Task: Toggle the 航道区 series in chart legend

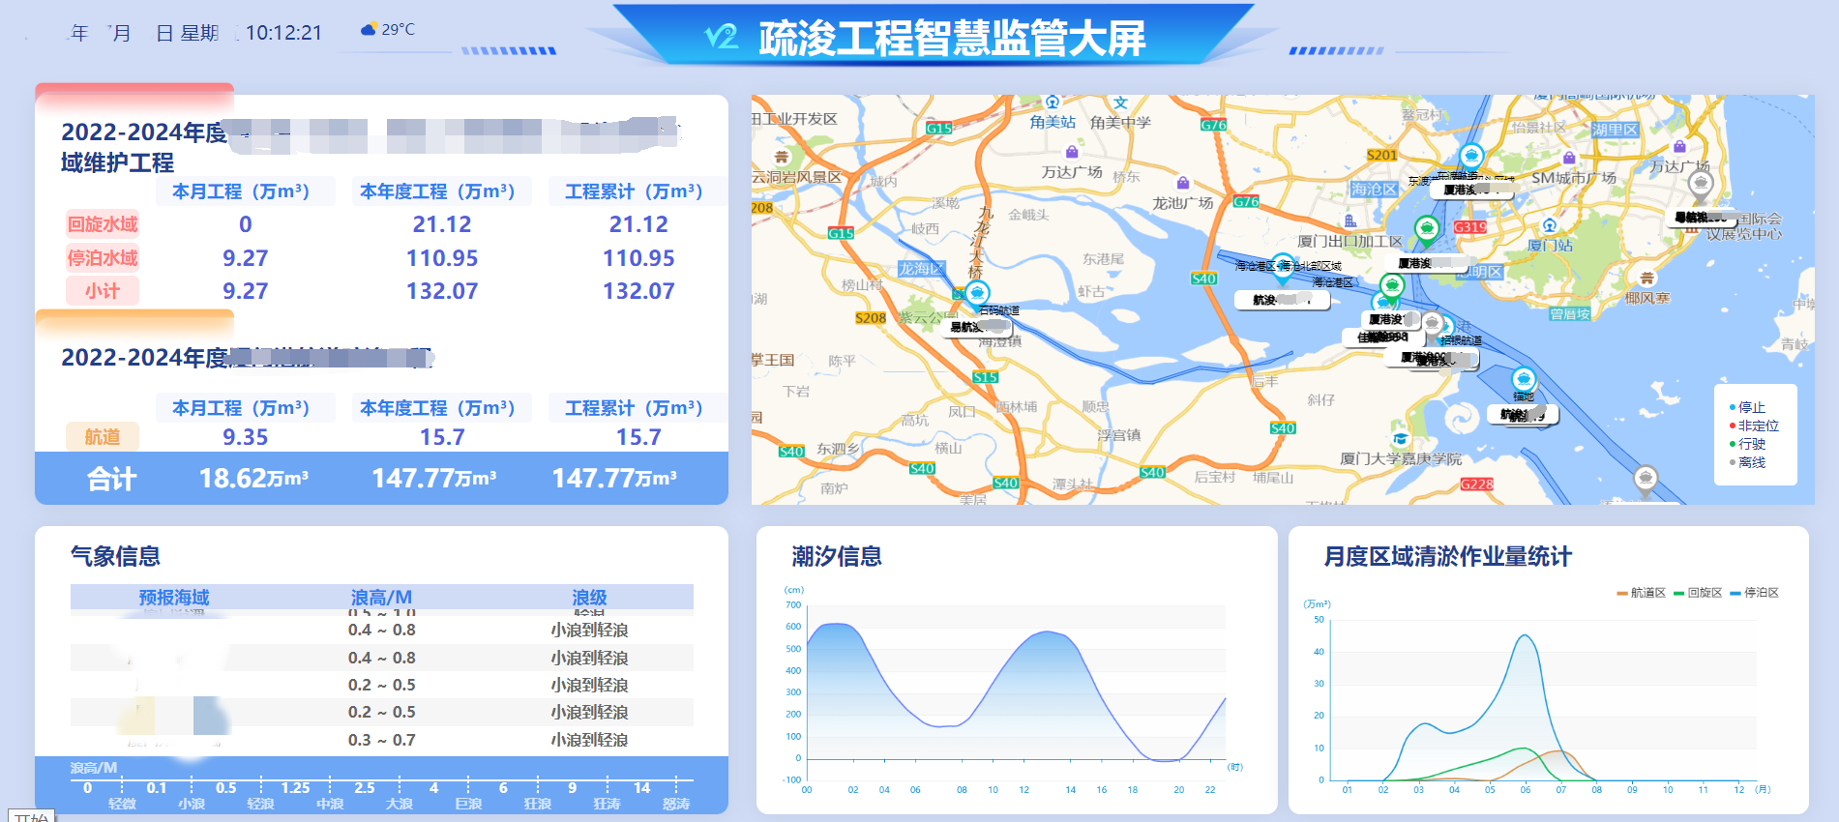Action: [1641, 593]
